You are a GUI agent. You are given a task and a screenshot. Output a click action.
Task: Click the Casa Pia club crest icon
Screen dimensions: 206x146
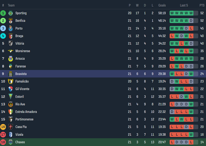(11, 127)
